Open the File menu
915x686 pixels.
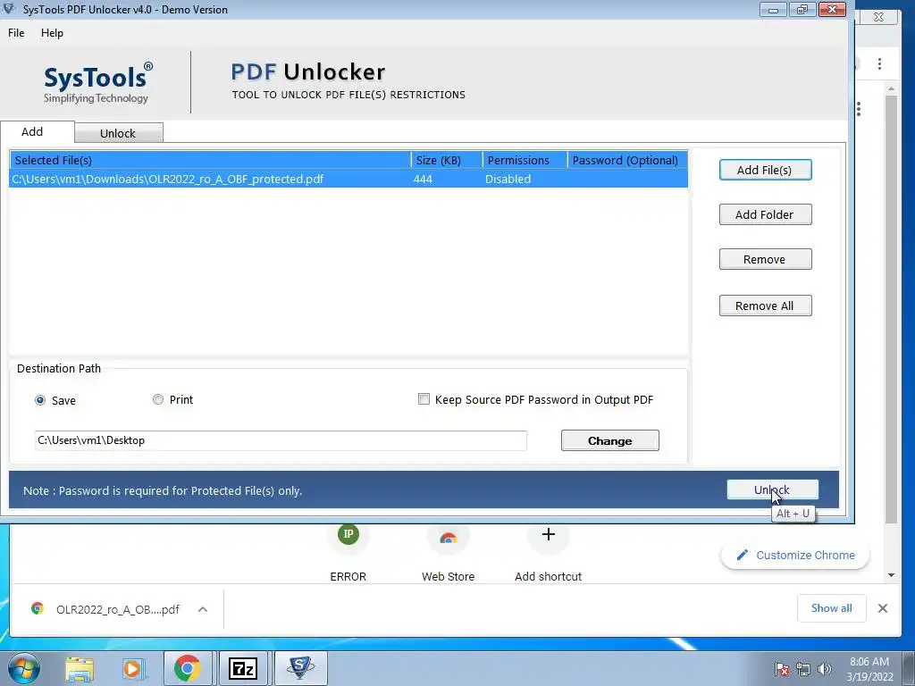click(16, 33)
